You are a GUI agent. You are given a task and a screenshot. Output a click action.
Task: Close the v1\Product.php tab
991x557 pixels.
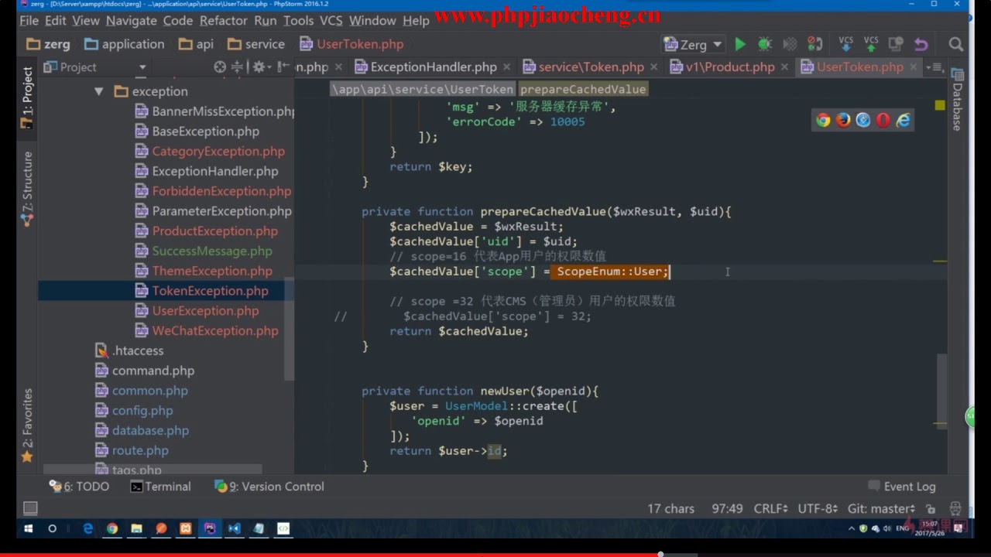coord(784,67)
